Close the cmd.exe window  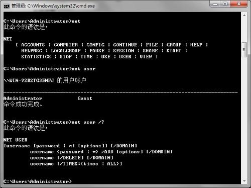tap(239, 4)
